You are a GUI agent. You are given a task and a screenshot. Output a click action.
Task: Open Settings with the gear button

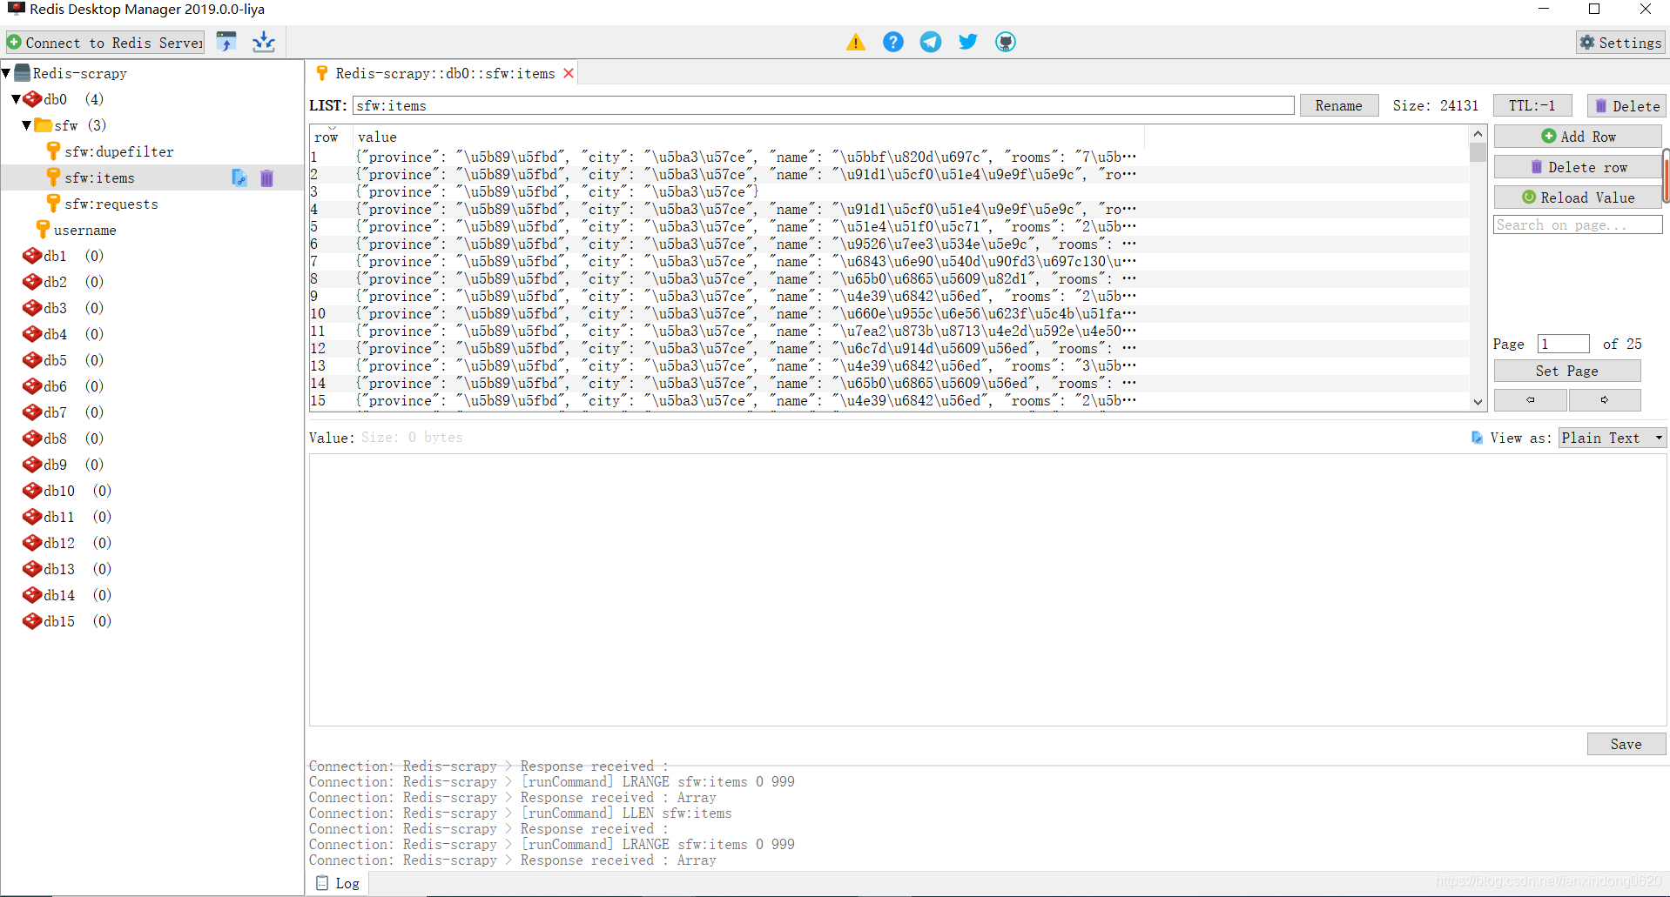pyautogui.click(x=1620, y=42)
